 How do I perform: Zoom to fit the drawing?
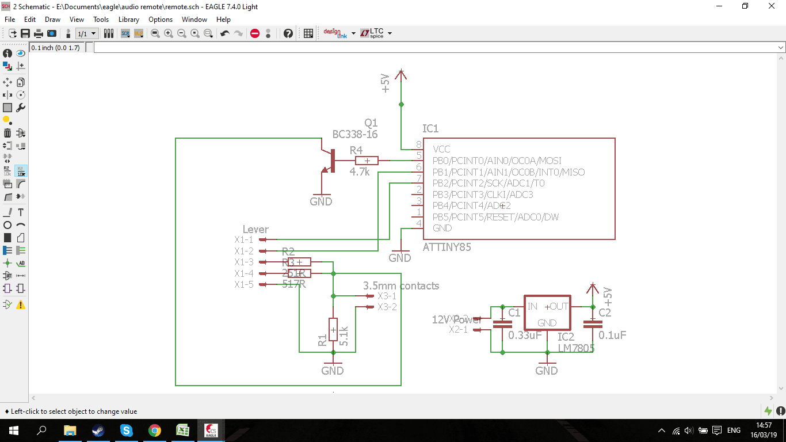pyautogui.click(x=155, y=33)
